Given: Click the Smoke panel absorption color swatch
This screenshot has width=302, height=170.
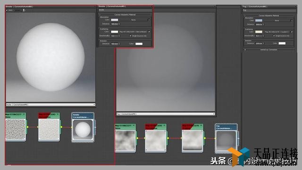Looking at the screenshot, I should pyautogui.click(x=114, y=20).
